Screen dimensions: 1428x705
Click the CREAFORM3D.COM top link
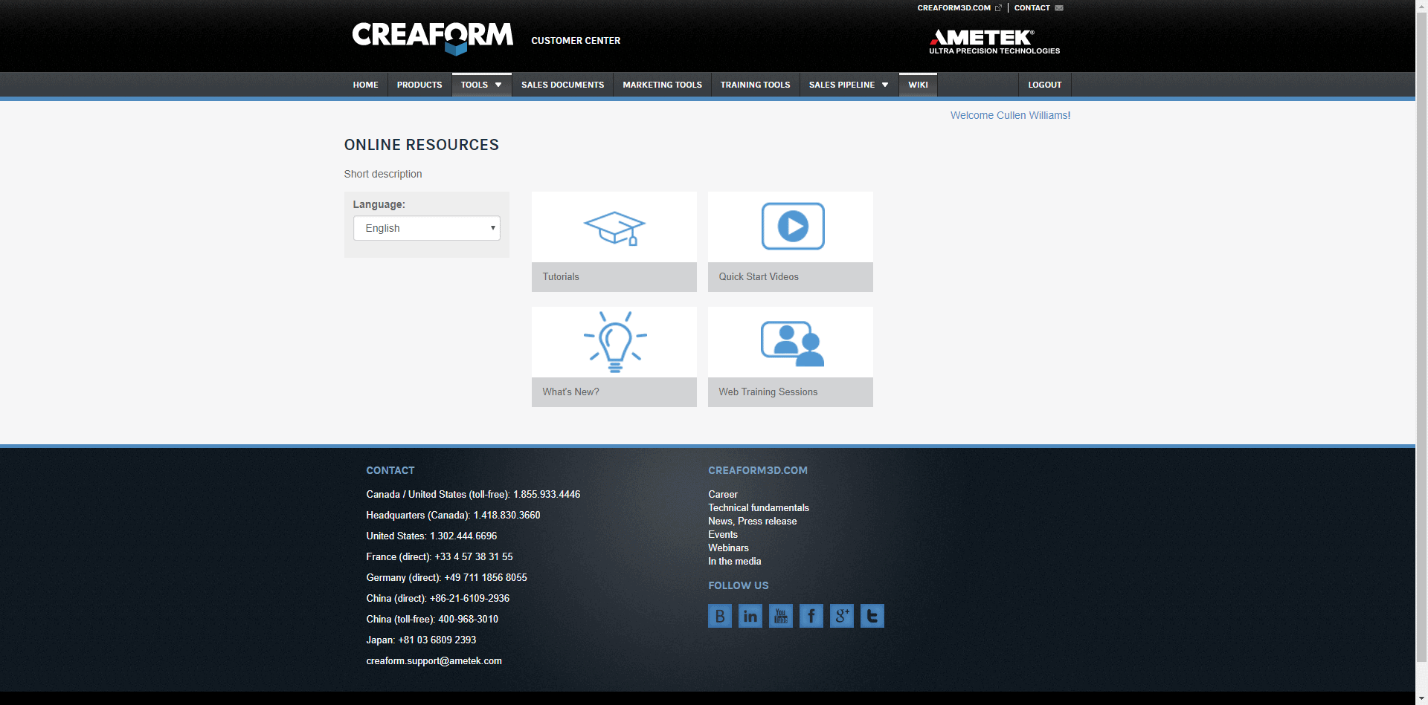tap(953, 8)
